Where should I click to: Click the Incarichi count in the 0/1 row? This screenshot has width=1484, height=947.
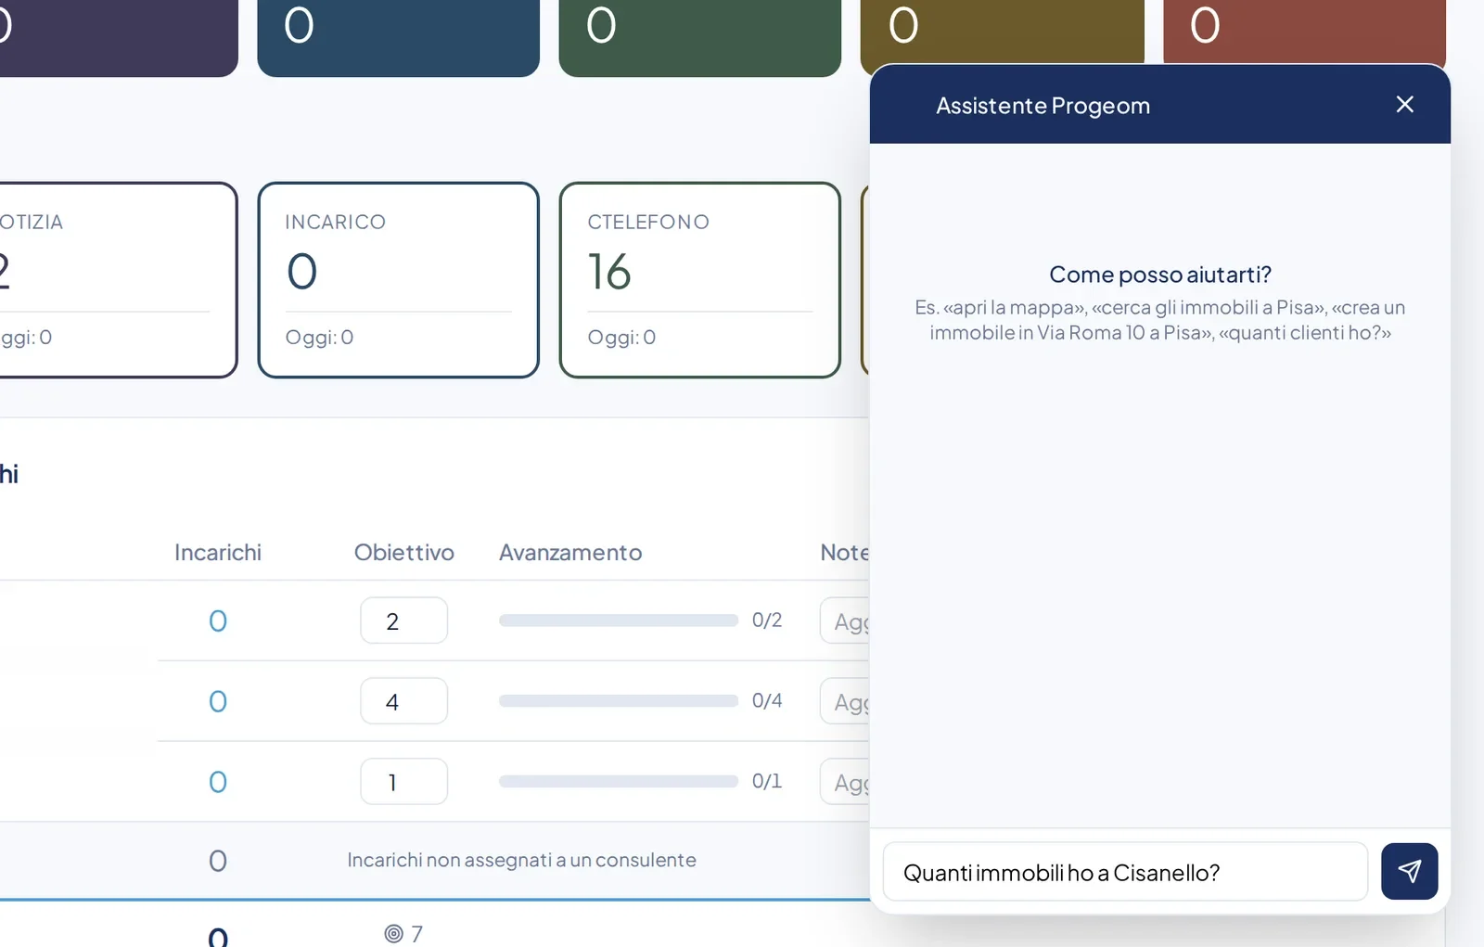tap(218, 782)
